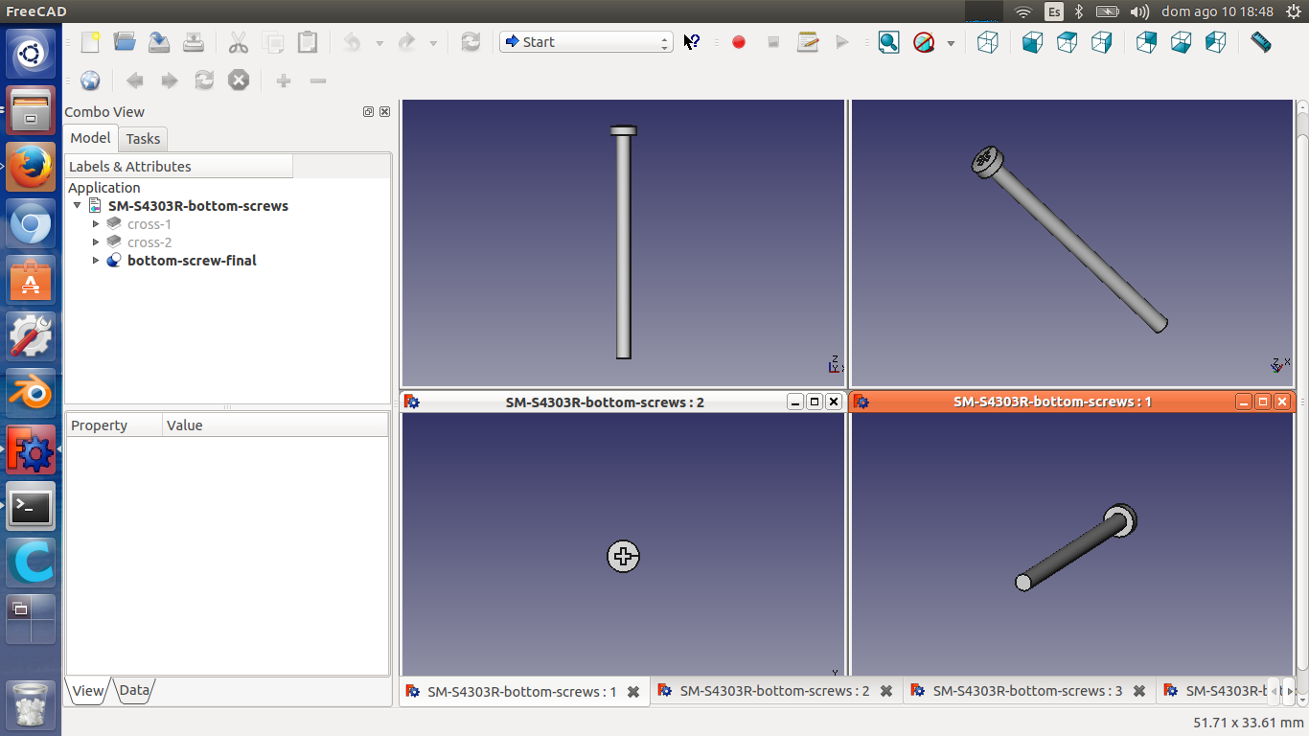Open the Start workbench selector dropdown
Screen dimensions: 1309x736
click(x=586, y=42)
